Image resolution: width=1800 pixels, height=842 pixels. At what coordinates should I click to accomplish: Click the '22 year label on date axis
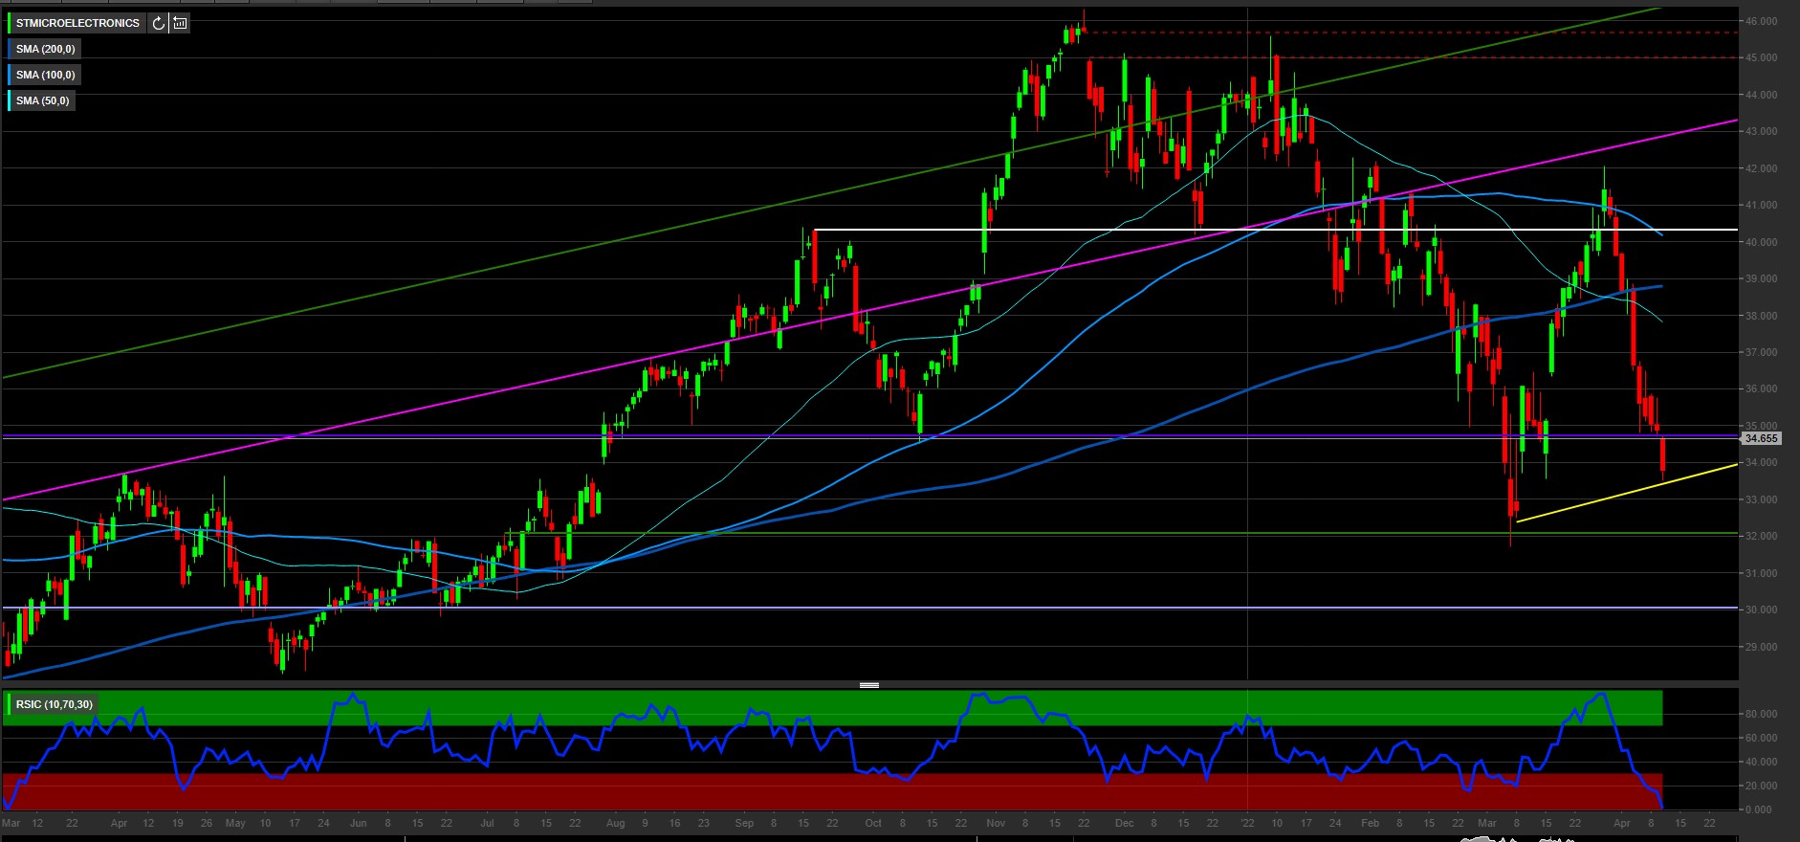(1247, 823)
